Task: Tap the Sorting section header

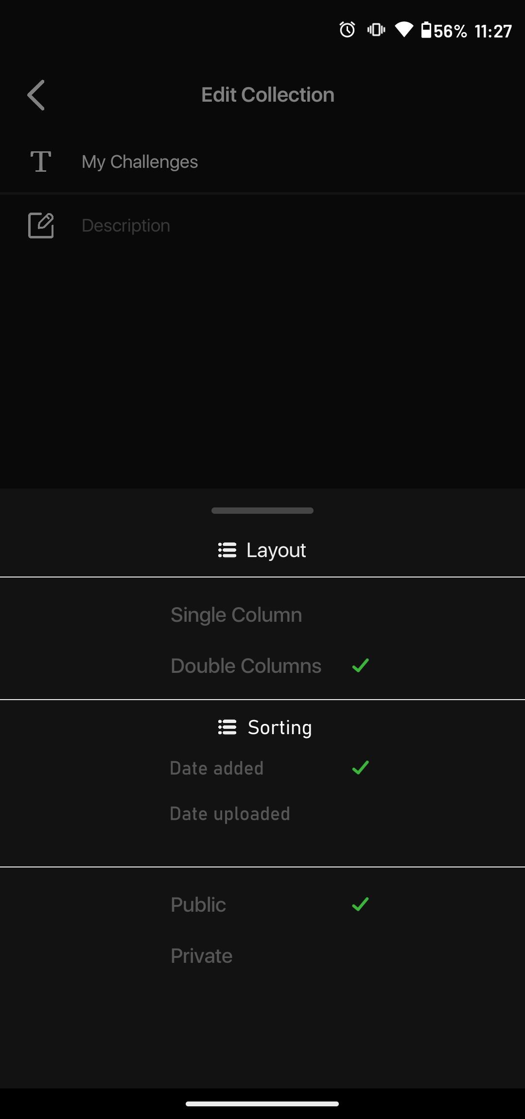Action: click(265, 727)
